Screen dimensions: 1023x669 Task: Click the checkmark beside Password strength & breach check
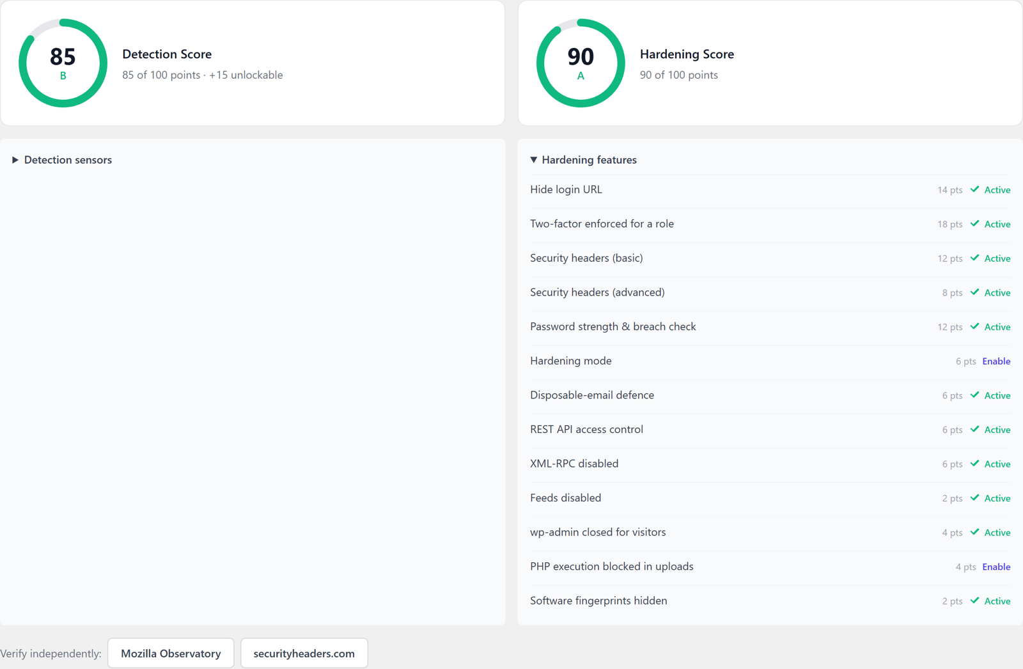pos(974,326)
